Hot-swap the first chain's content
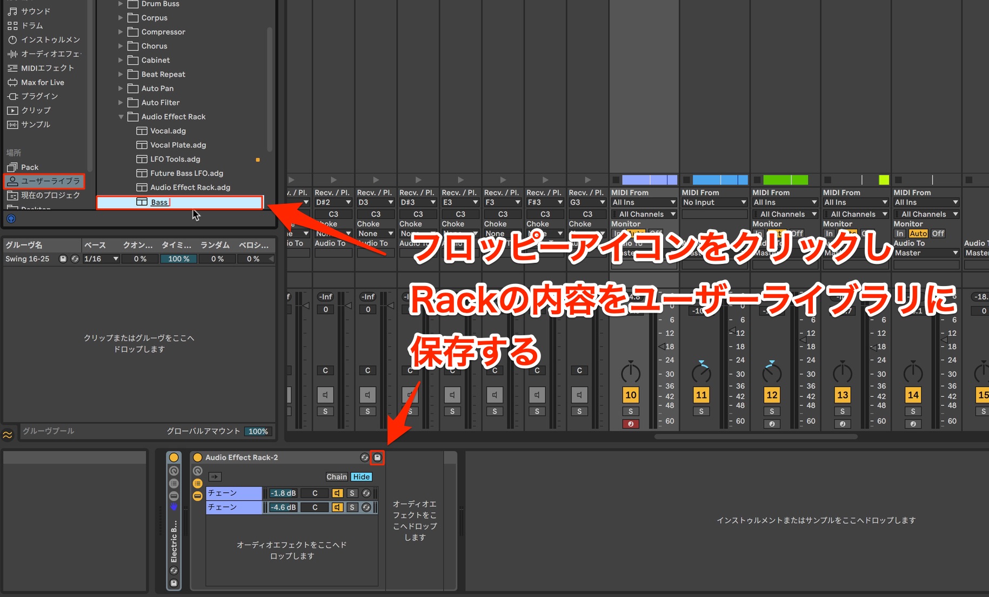 click(x=366, y=493)
